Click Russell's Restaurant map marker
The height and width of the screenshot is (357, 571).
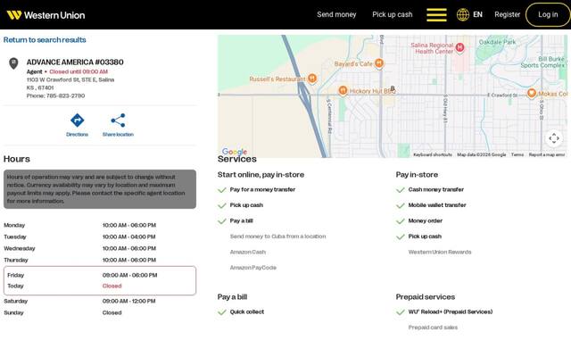[312, 79]
